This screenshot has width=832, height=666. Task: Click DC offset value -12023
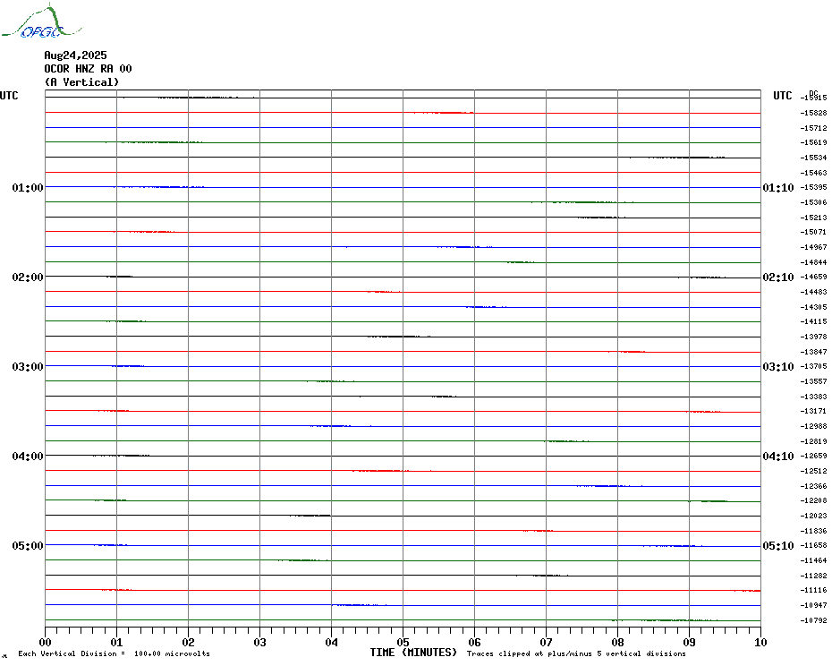coord(813,516)
